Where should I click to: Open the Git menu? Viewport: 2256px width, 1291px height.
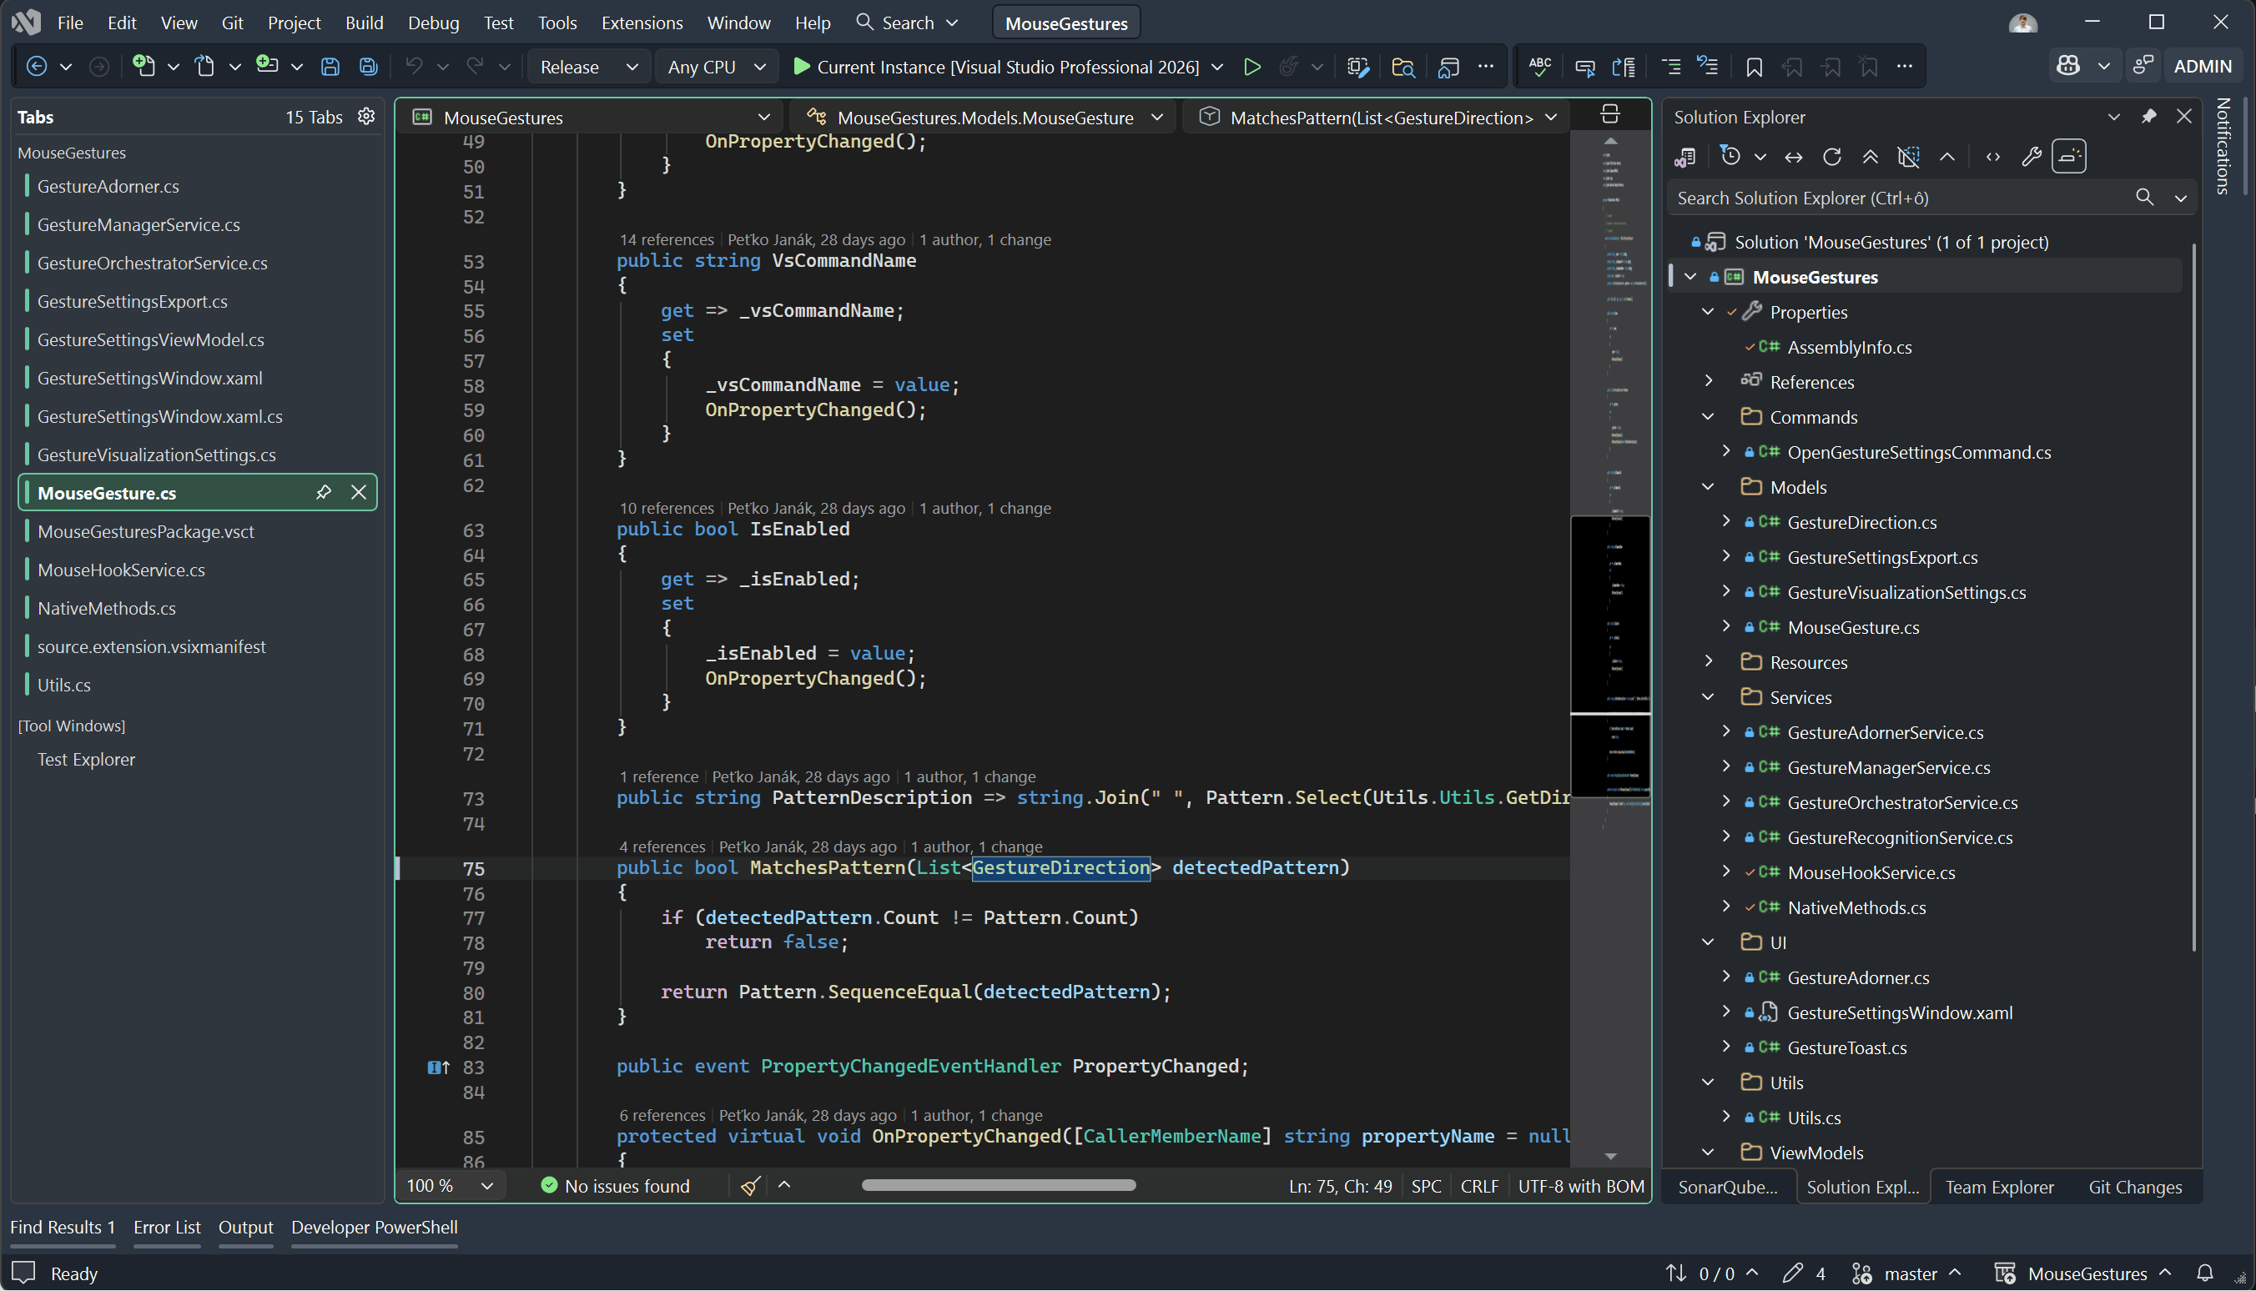pyautogui.click(x=232, y=23)
